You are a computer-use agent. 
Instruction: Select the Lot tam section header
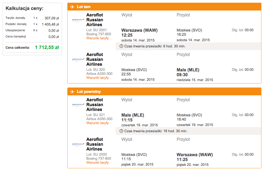tap(164, 7)
